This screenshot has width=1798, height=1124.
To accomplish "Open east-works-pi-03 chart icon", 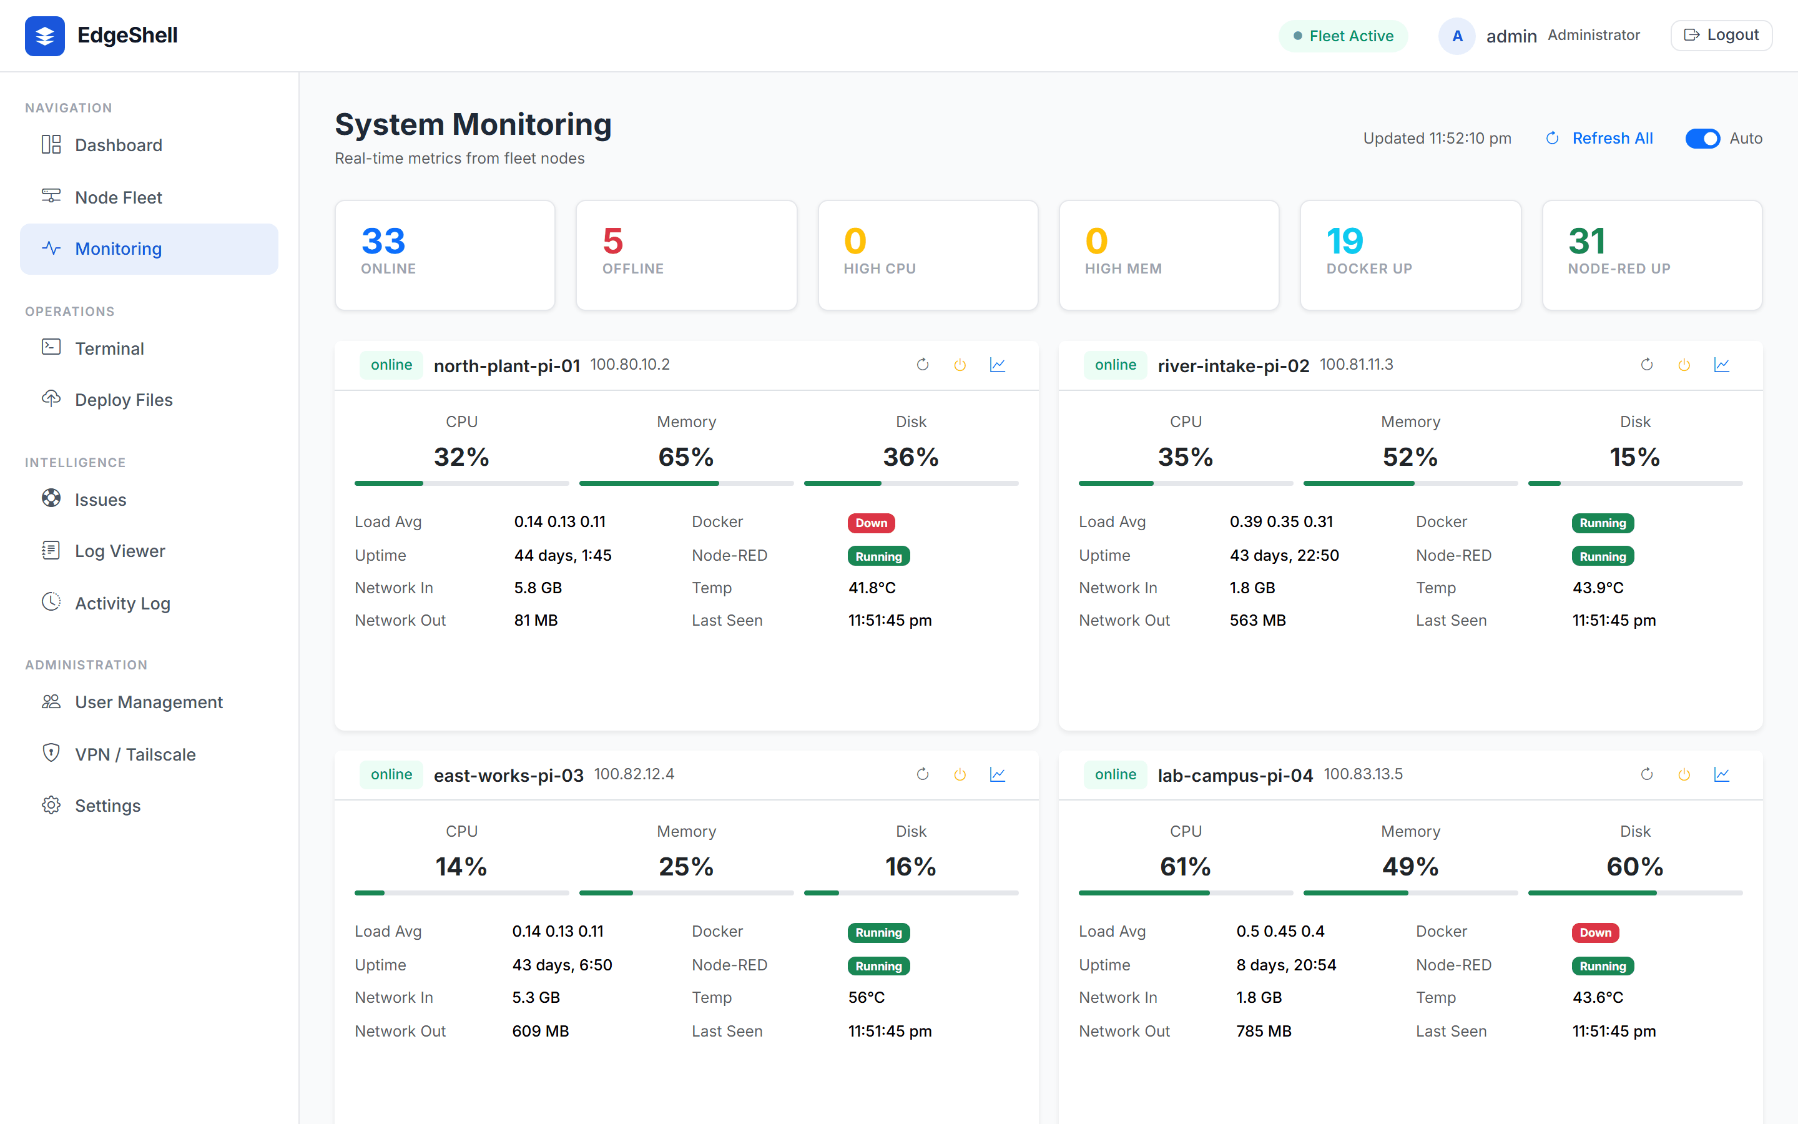I will tap(997, 774).
